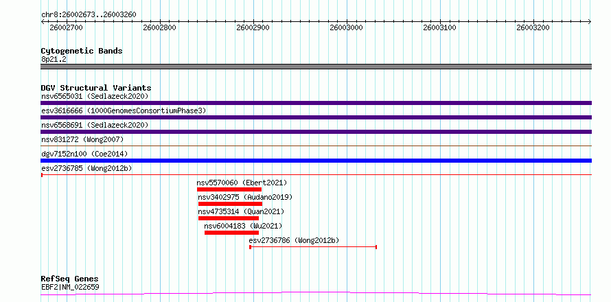The height and width of the screenshot is (302, 611).
Task: Click the upper esv2736785 (Wong2012b) label
Action: click(87, 168)
